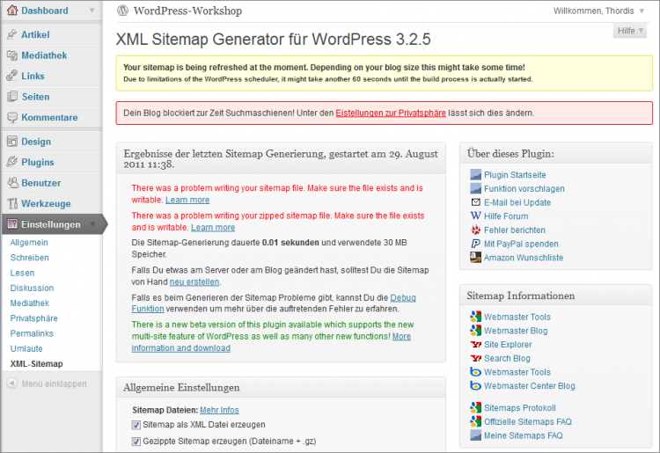This screenshot has width=660, height=453.
Task: Click the PayPal icon next to Mit PayPal spenden
Action: point(476,244)
